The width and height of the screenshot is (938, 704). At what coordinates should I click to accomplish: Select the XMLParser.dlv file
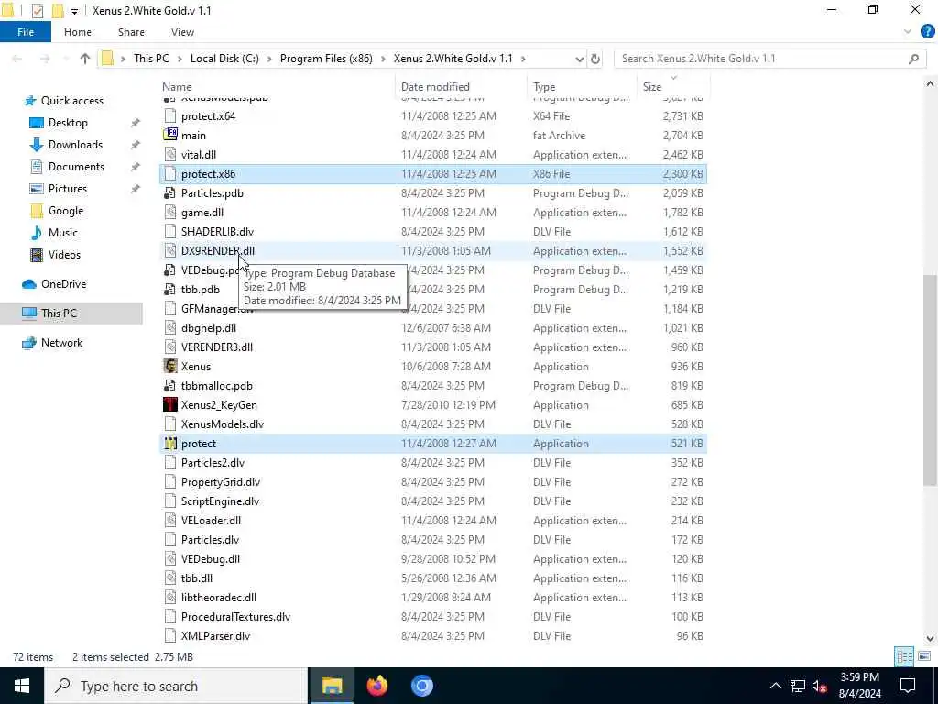tap(433, 636)
